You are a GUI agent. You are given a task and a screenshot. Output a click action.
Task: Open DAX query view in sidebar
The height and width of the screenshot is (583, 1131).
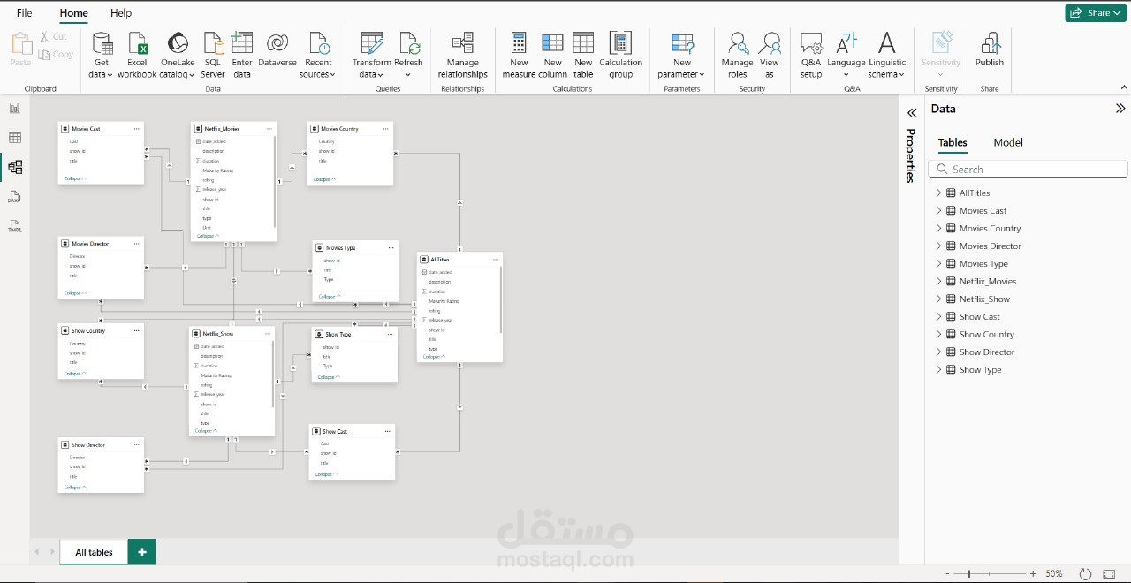tap(15, 196)
